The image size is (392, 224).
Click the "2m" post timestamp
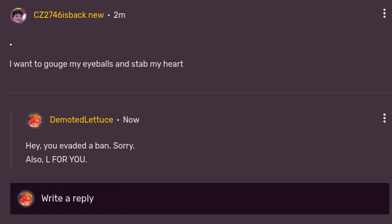point(119,15)
